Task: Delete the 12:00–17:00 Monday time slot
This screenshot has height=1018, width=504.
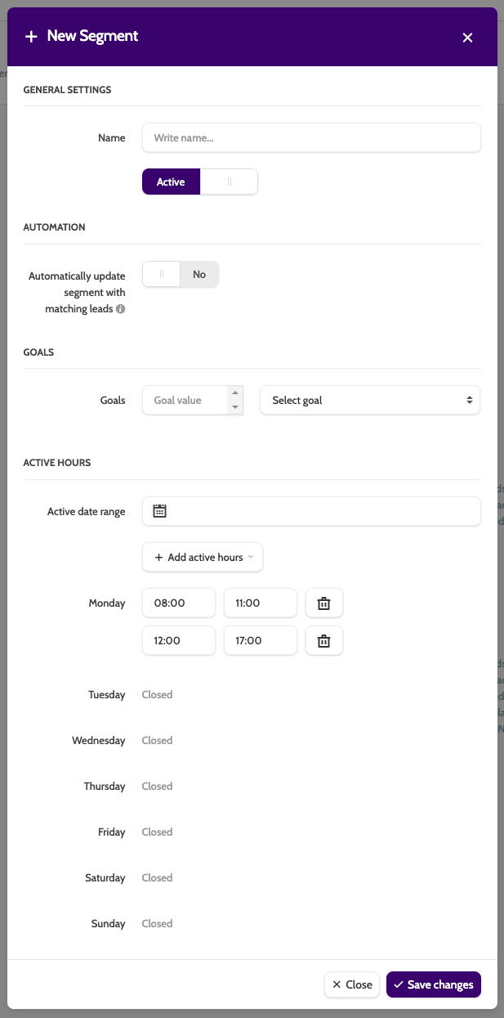Action: tap(323, 641)
